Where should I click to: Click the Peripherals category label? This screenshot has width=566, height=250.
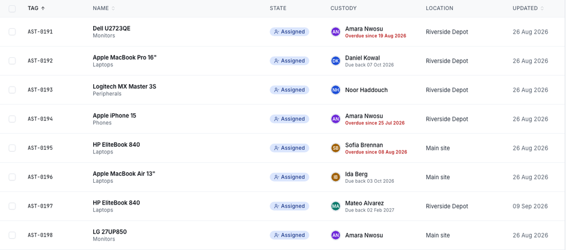107,94
